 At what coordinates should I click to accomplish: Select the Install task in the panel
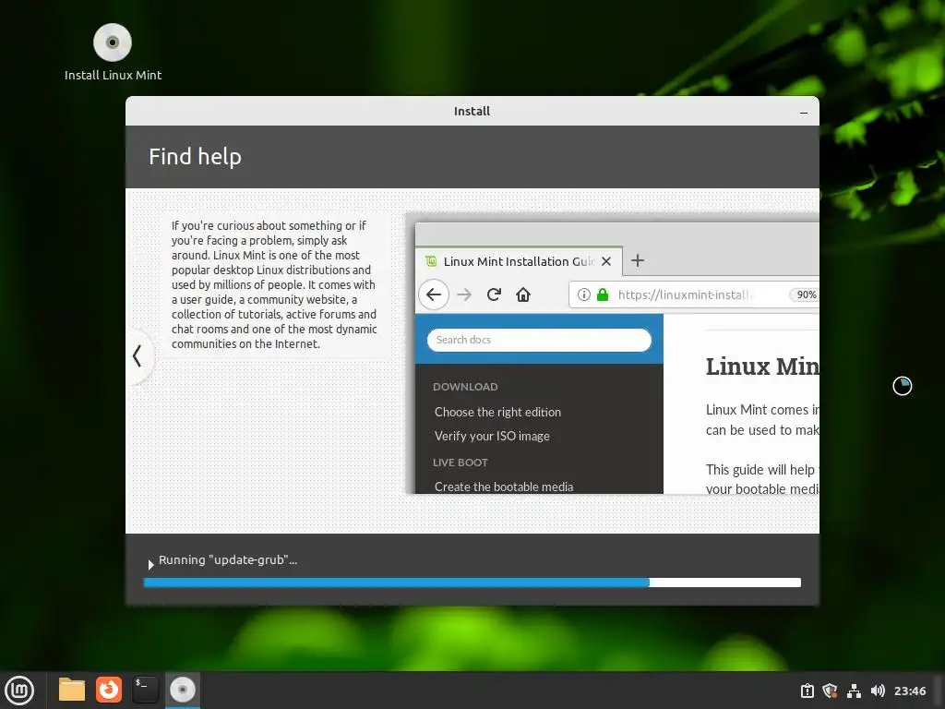pos(183,690)
